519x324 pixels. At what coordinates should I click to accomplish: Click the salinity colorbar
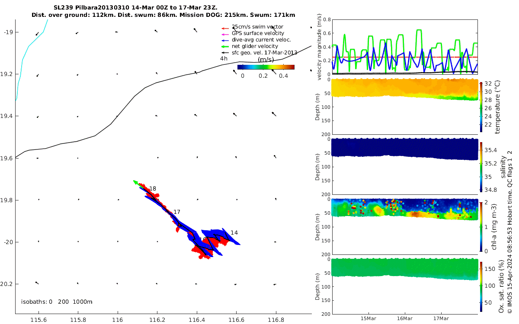tap(481, 167)
